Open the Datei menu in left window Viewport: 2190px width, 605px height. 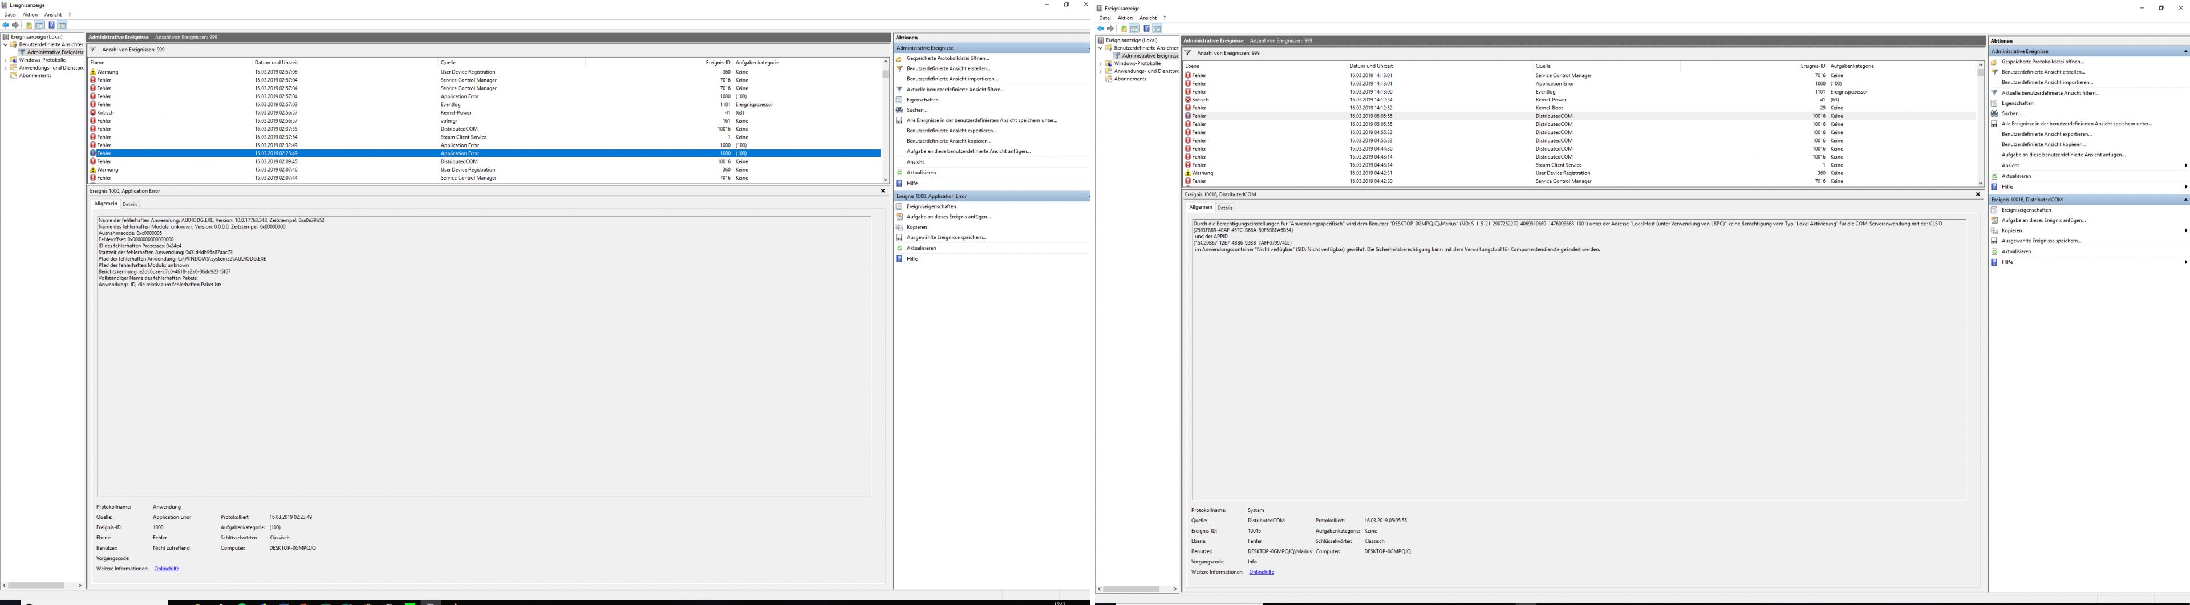[x=10, y=14]
